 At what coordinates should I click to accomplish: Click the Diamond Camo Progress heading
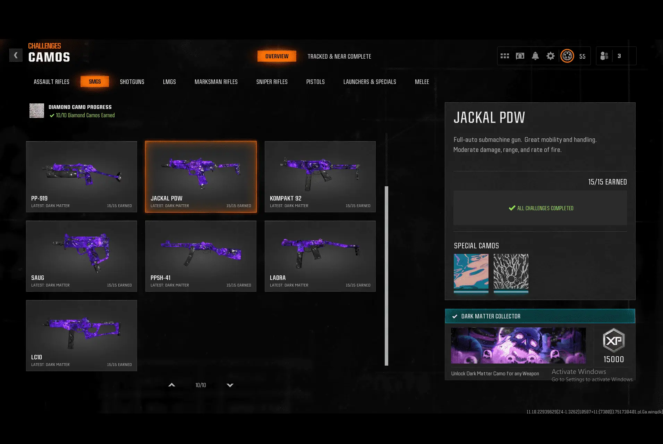click(80, 107)
